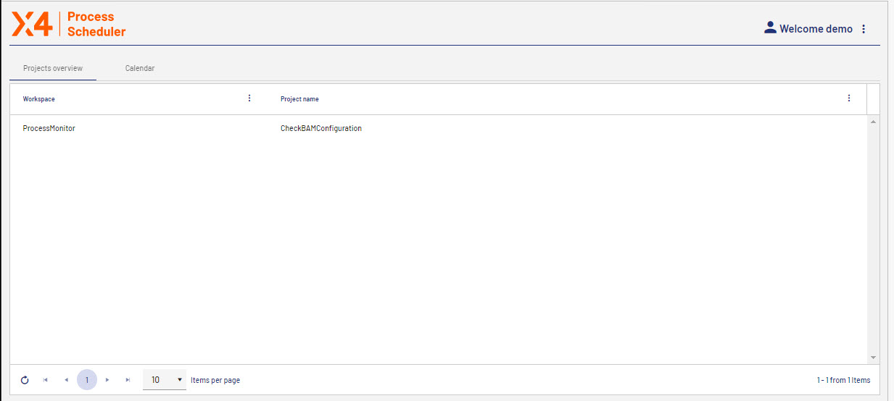Select the ProcessMonitor workspace row

click(x=49, y=128)
